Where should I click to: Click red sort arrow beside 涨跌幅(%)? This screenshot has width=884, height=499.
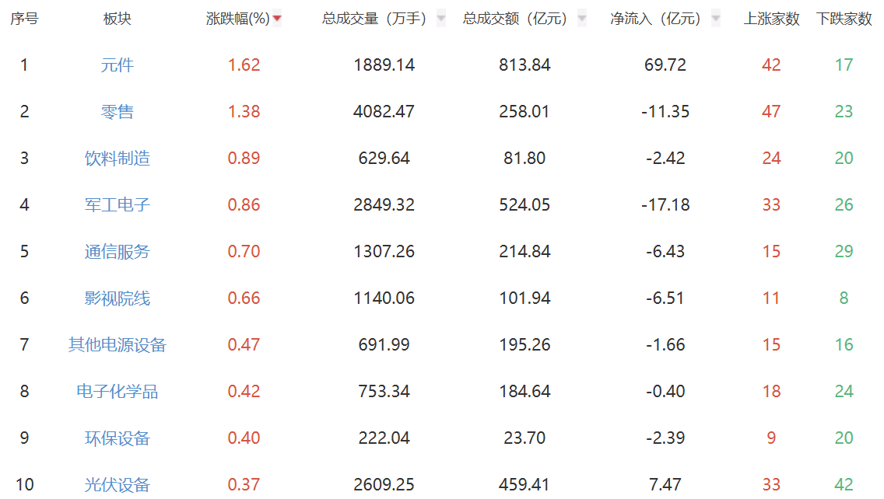pyautogui.click(x=277, y=19)
